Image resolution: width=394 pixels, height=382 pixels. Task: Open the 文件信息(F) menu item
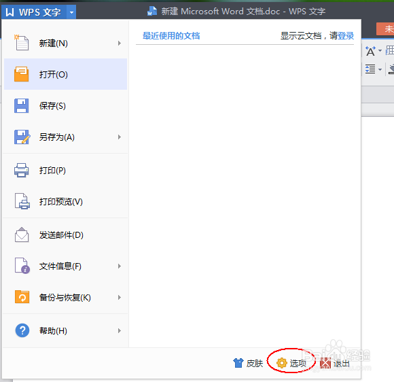pyautogui.click(x=65, y=266)
